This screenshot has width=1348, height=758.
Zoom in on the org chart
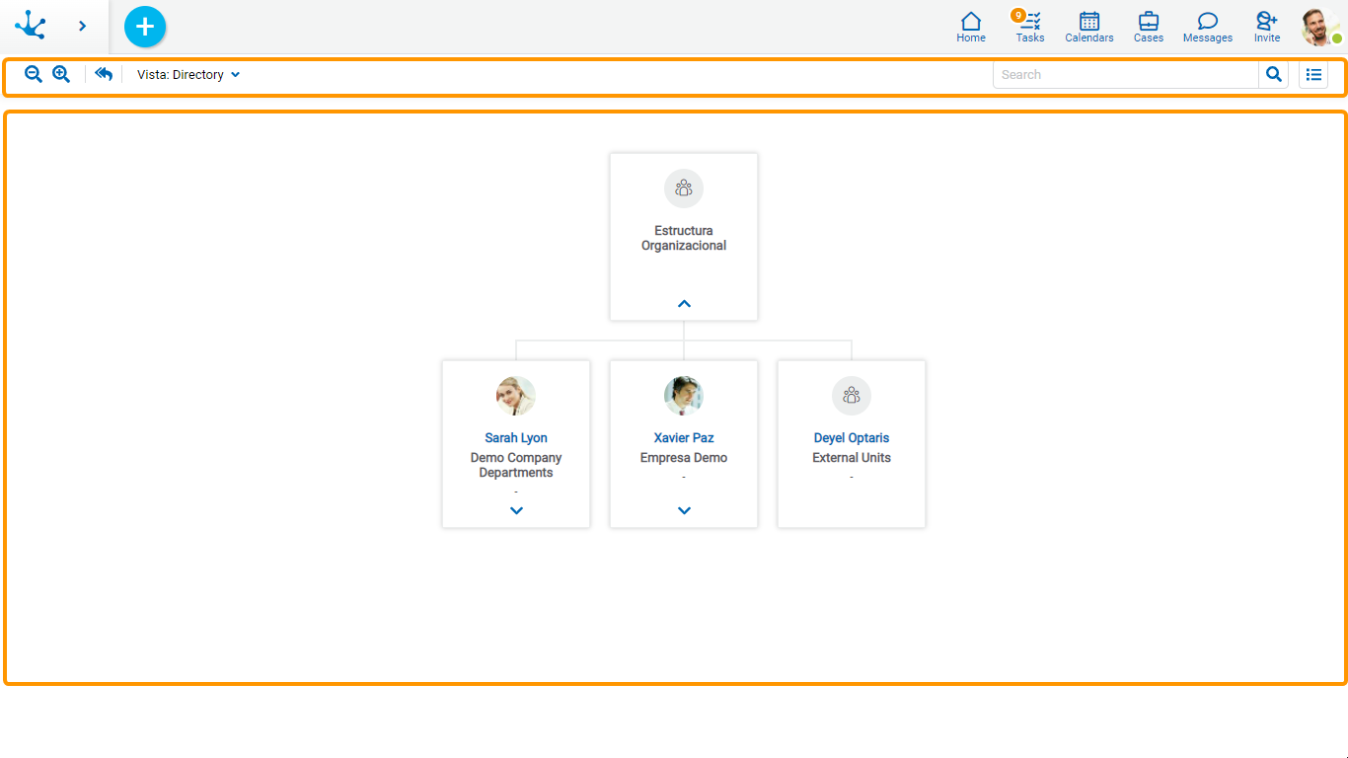[x=60, y=74]
